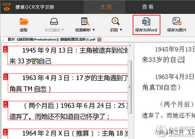Select the Predestination pdf document tab

click(x=51, y=40)
